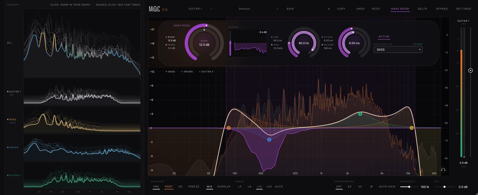Select yellow EQ band node 4

click(x=412, y=128)
